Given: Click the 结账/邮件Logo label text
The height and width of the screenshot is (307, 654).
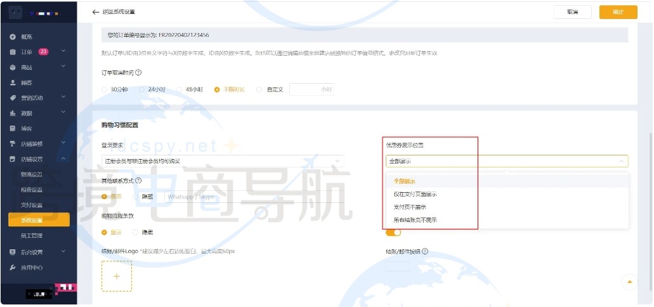Looking at the screenshot, I should (x=120, y=252).
